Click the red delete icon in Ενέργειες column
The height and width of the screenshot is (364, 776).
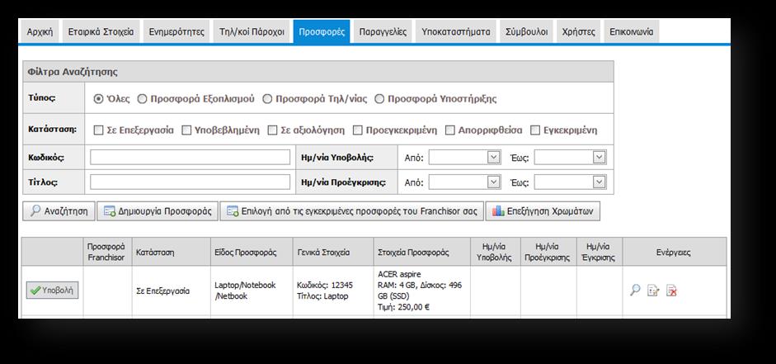(x=671, y=291)
